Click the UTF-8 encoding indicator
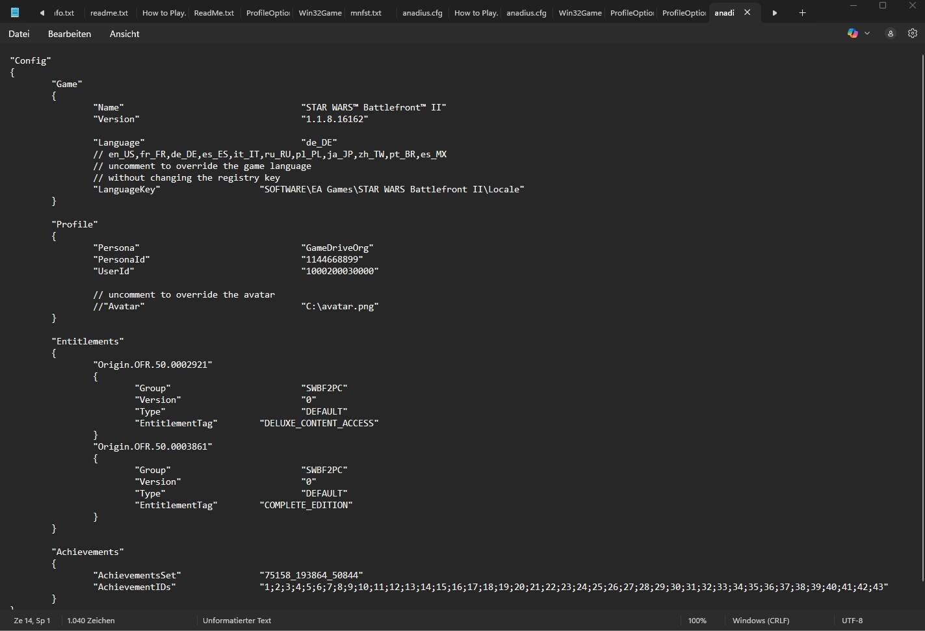This screenshot has width=925, height=631. pyautogui.click(x=852, y=621)
